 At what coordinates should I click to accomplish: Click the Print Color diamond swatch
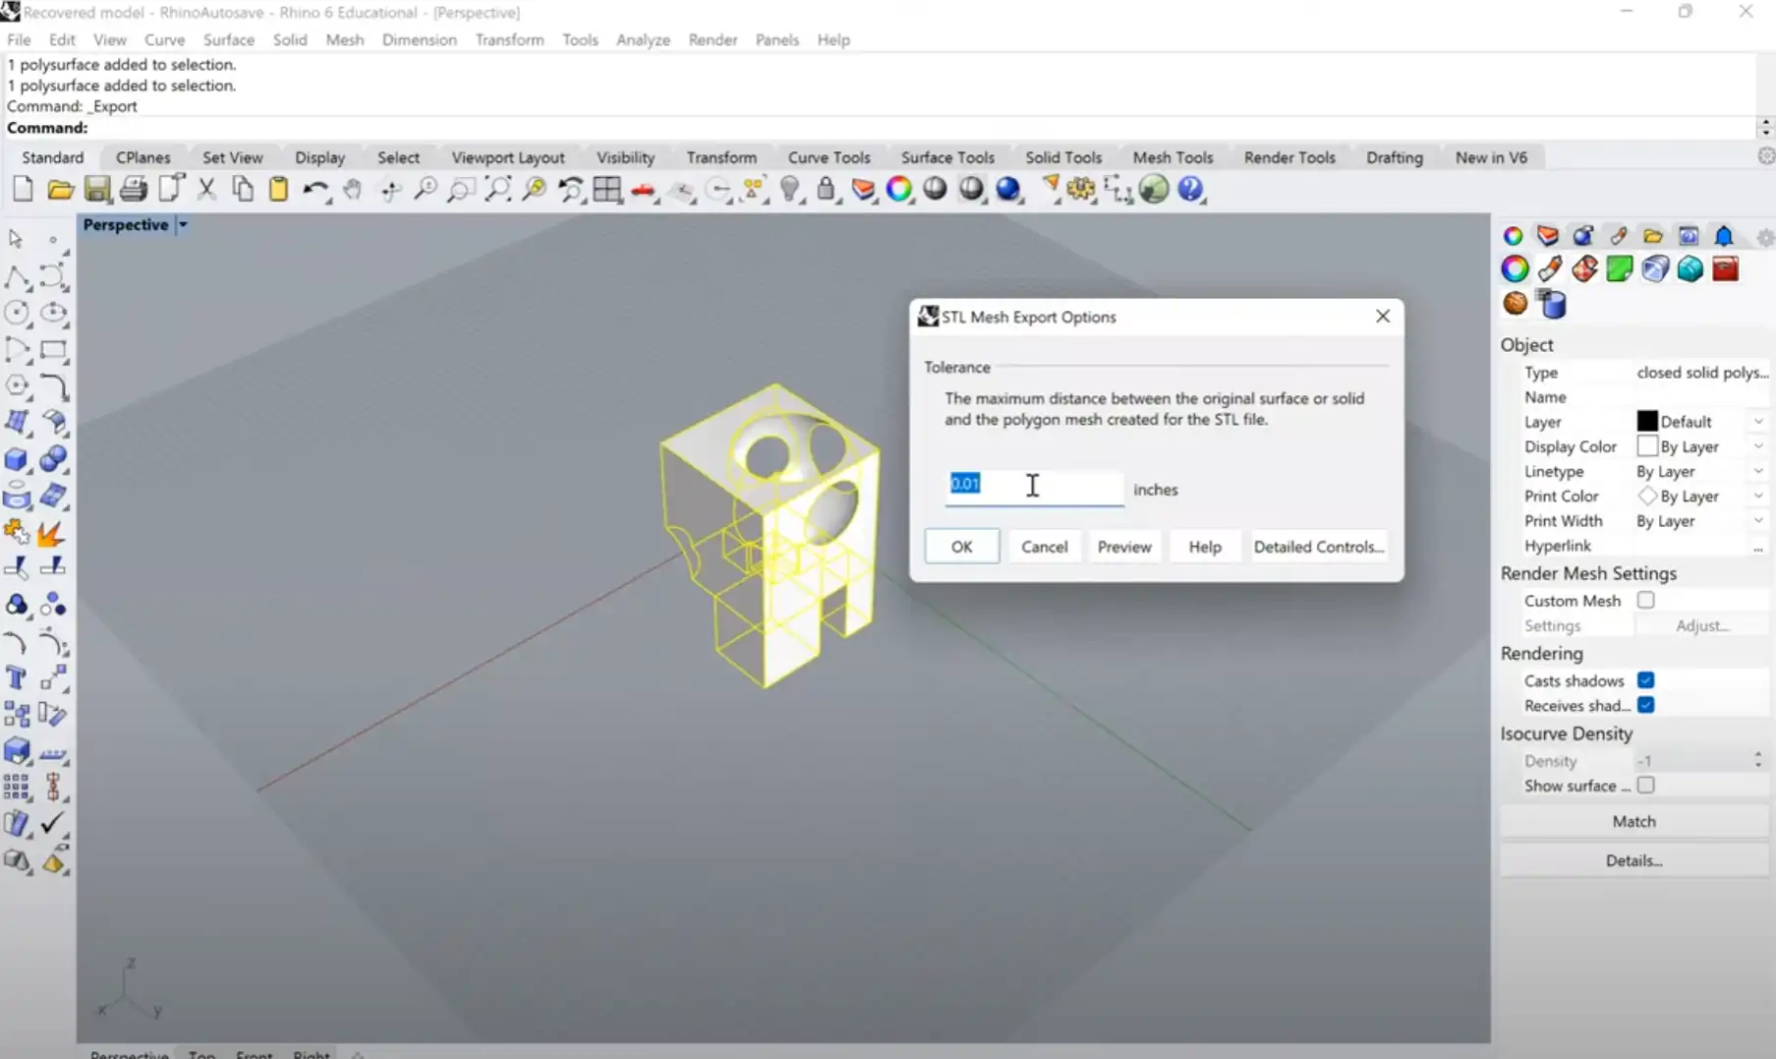point(1647,496)
